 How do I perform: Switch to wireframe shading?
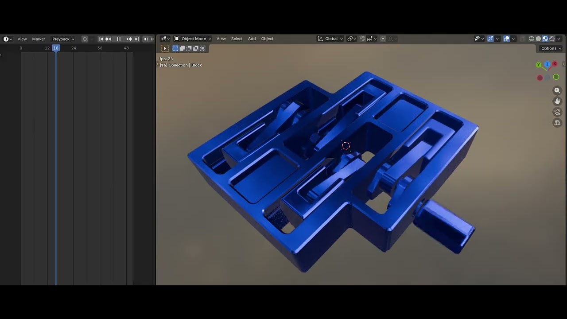pyautogui.click(x=532, y=39)
